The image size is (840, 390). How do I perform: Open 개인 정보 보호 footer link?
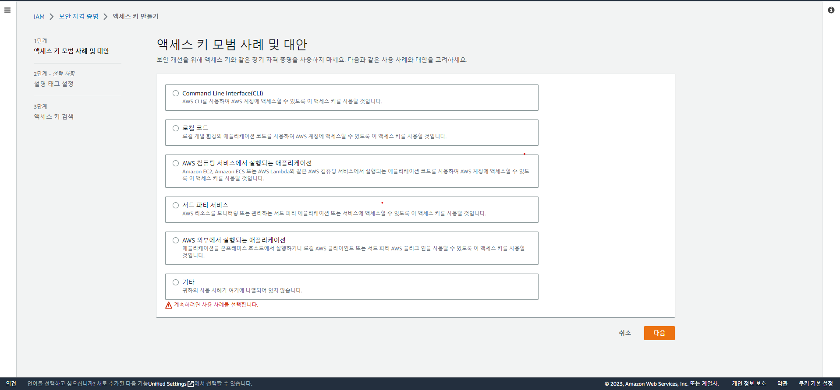tap(749, 384)
